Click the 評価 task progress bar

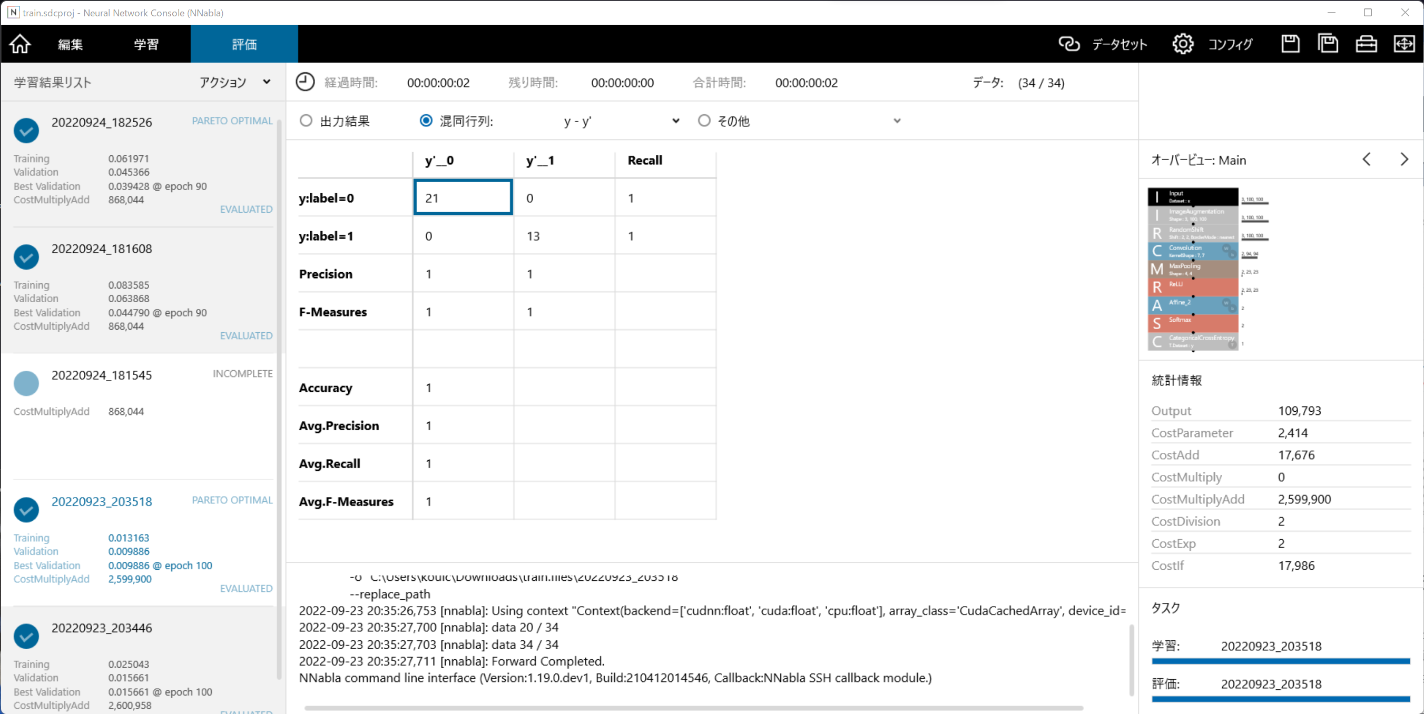1280,699
